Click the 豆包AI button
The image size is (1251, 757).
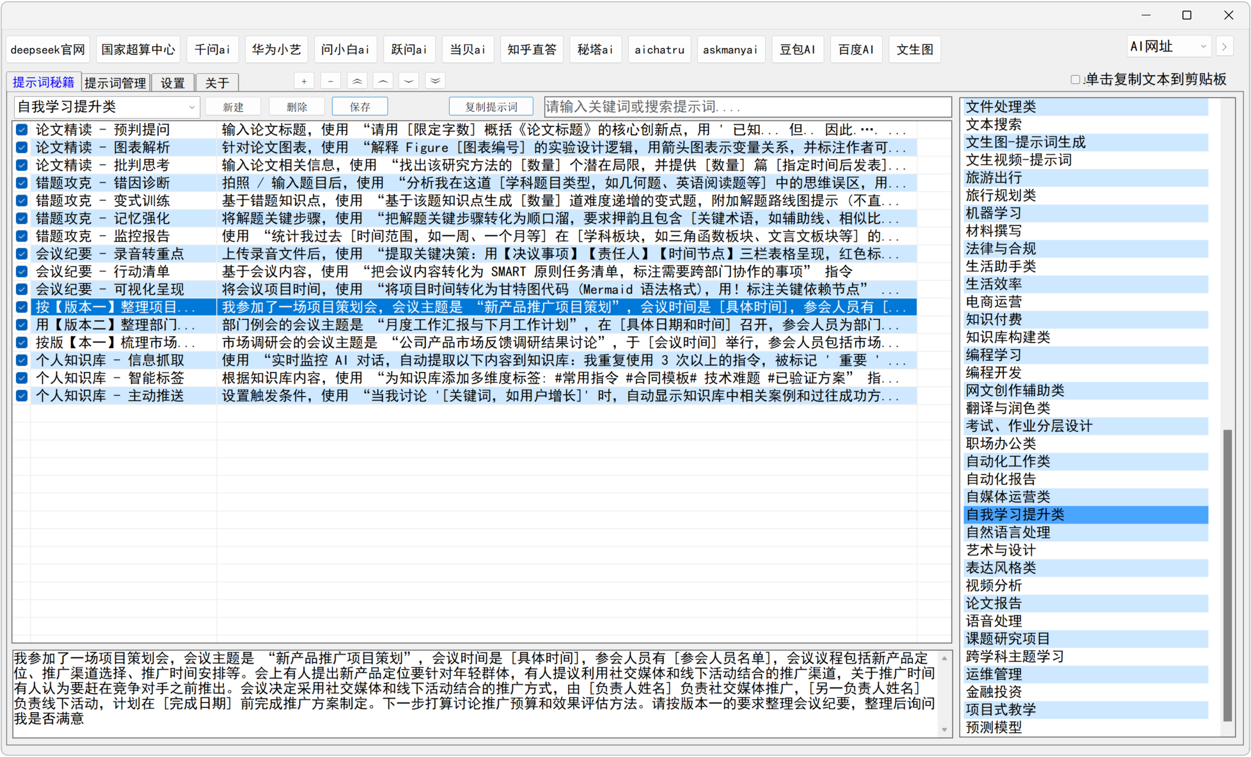[798, 50]
